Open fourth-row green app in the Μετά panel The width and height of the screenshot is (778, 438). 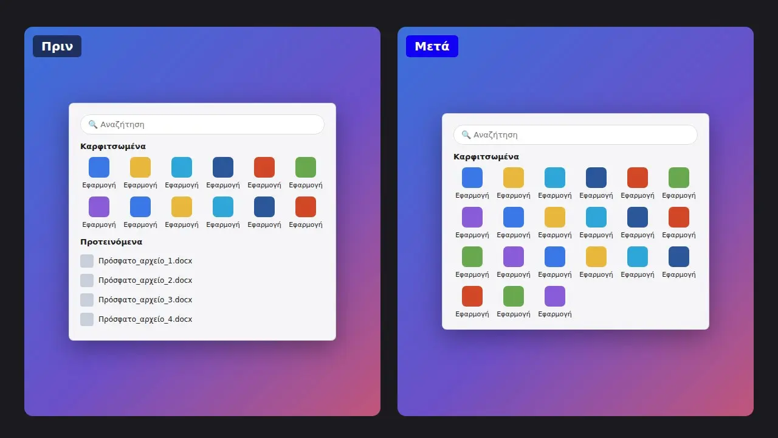[514, 296]
